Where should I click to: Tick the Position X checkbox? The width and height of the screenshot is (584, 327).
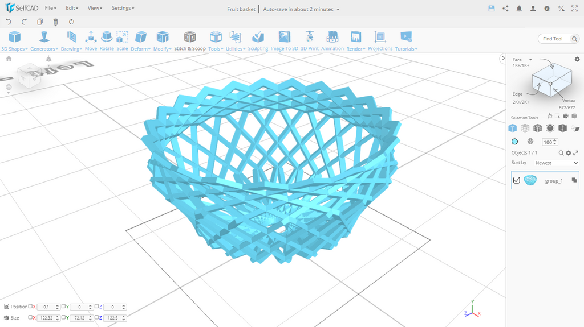pyautogui.click(x=31, y=307)
